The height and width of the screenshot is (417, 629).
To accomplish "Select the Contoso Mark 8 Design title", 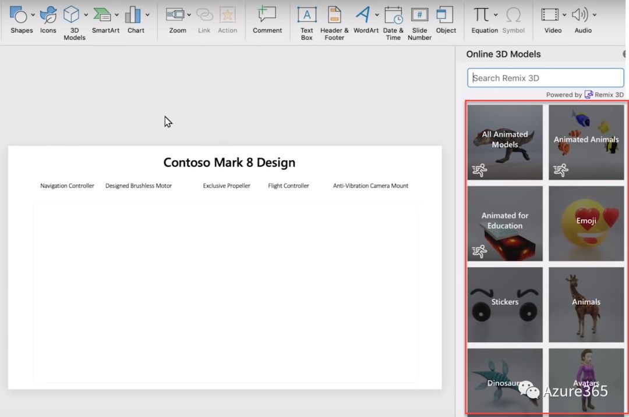I will pos(229,163).
